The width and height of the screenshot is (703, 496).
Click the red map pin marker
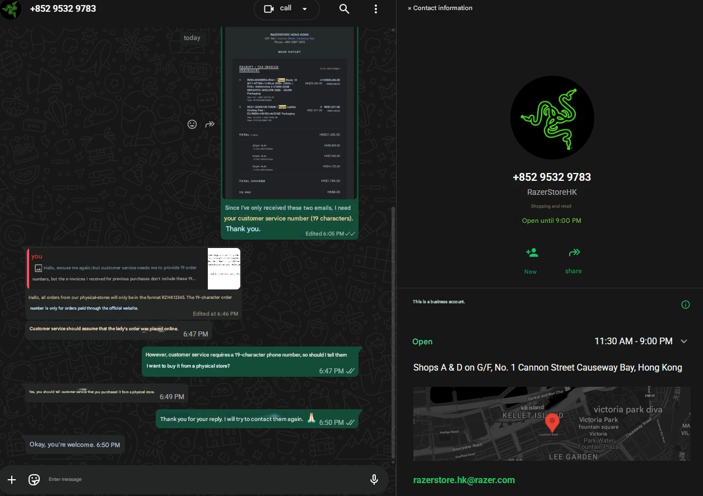coord(552,423)
